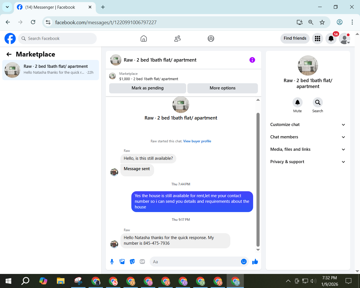Click 'Message sent' bubble

click(x=137, y=170)
